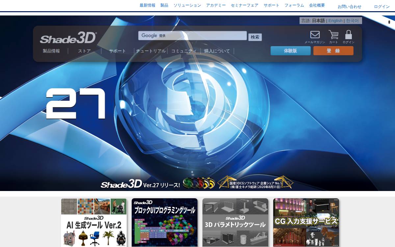Open フォーラム in the top menu
The width and height of the screenshot is (395, 247).
point(294,5)
